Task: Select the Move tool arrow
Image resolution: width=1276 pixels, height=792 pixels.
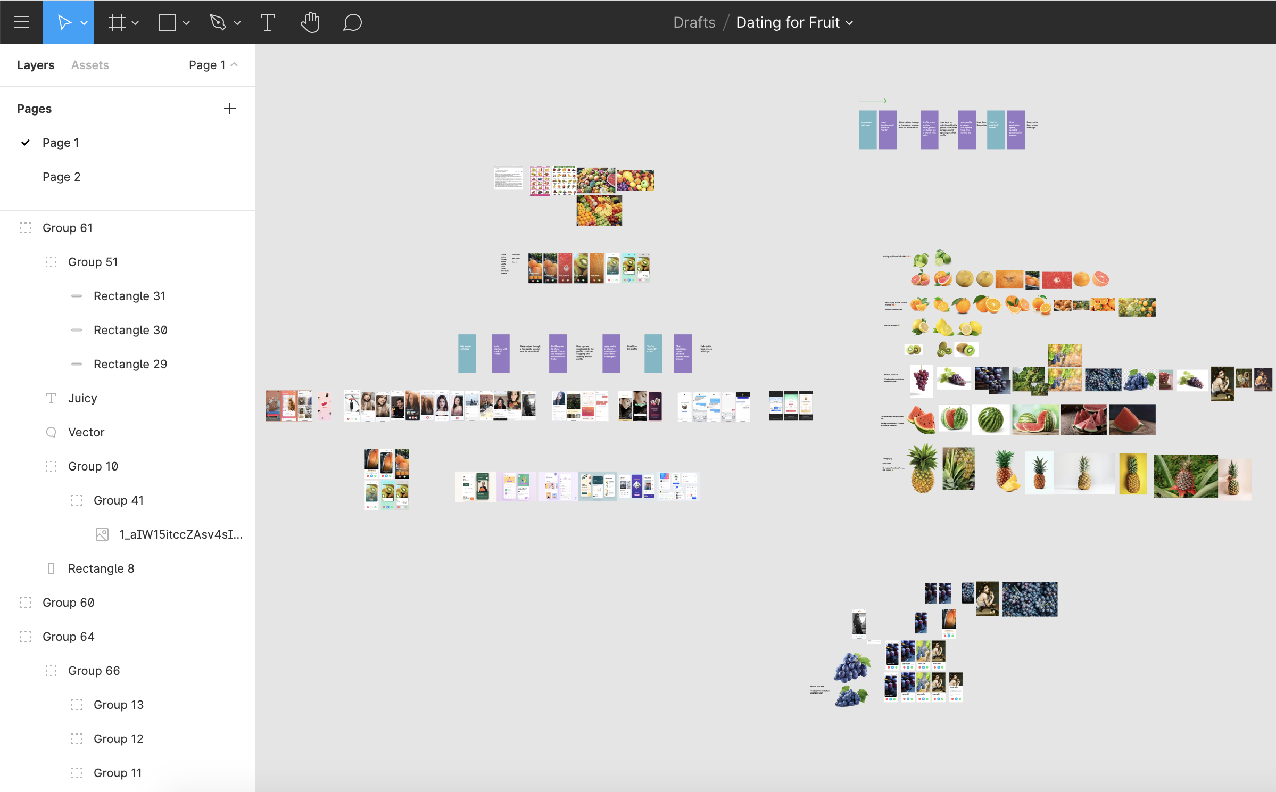Action: point(64,22)
